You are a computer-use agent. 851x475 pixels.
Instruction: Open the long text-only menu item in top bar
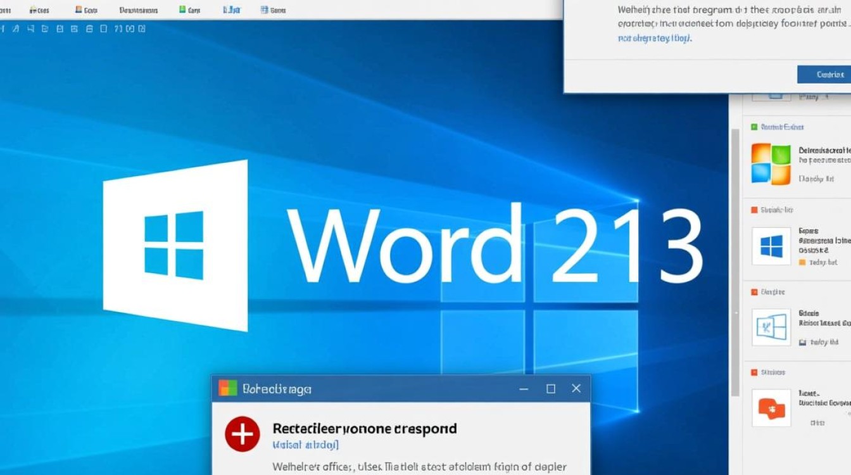coord(139,11)
